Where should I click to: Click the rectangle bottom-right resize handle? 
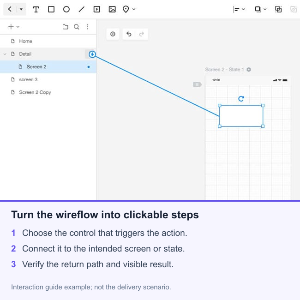pos(263,126)
